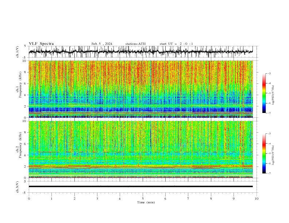Click the ch.1 spectrogram color scale bar
Image resolution: width=289 pixels, height=223 pixels.
click(264, 93)
